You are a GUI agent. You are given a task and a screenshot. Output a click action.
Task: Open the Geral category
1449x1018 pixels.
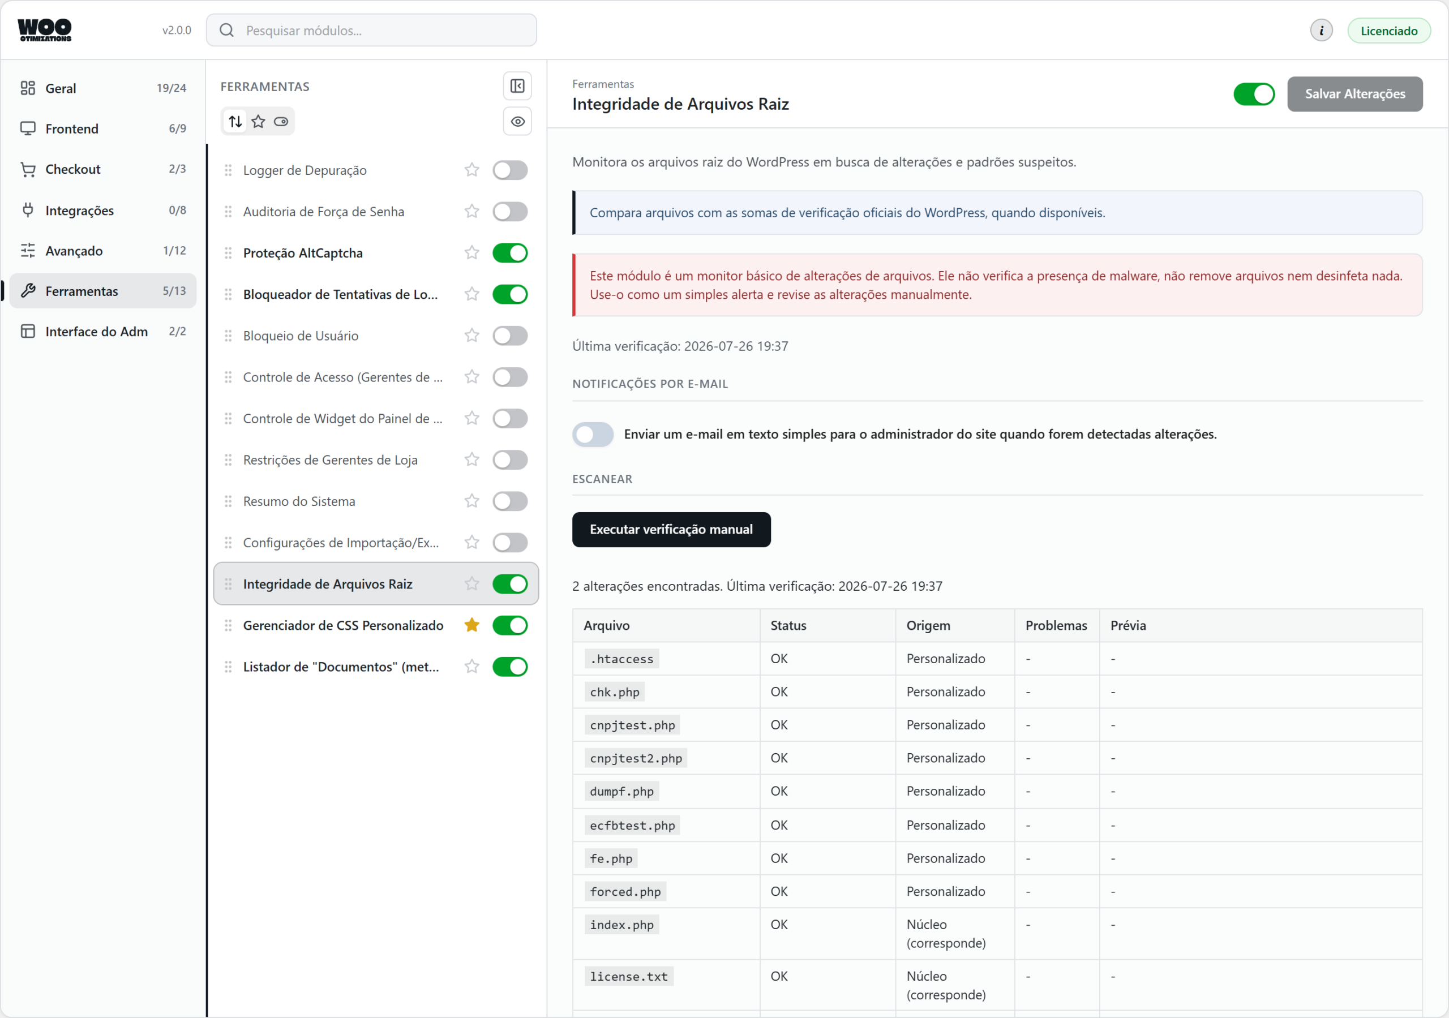(103, 88)
